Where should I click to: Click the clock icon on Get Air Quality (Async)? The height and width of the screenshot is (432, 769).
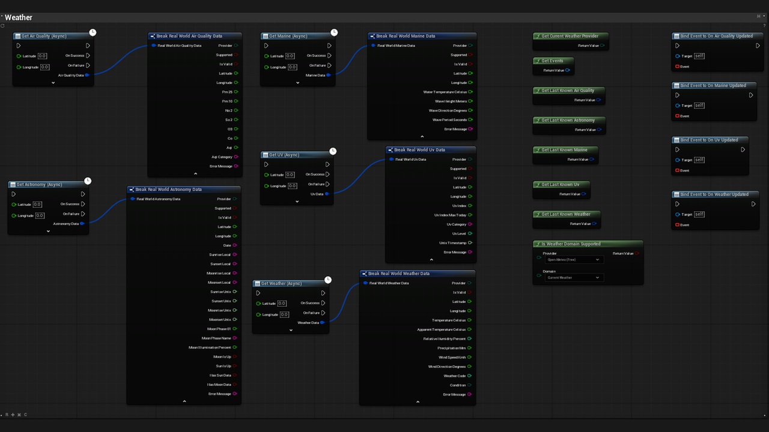pos(93,32)
